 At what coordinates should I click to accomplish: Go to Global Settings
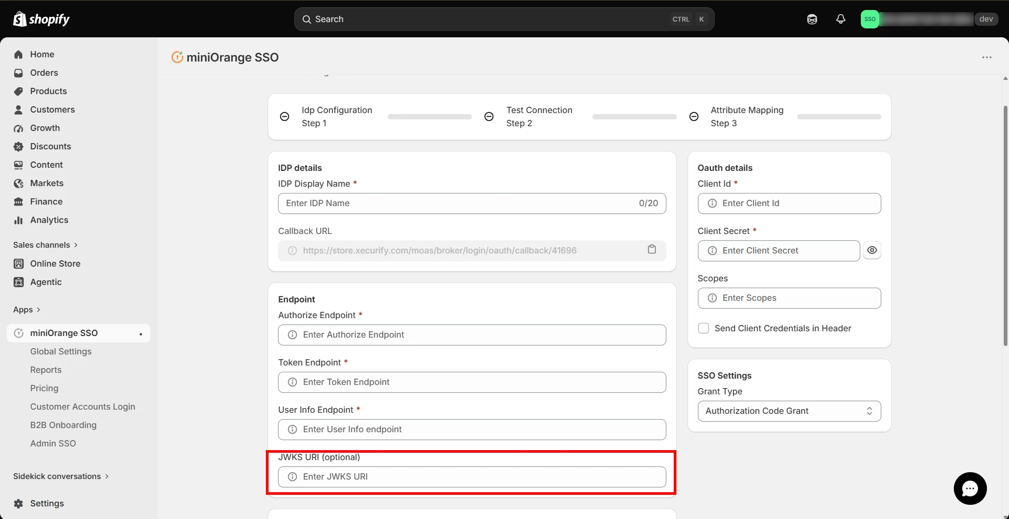tap(61, 352)
